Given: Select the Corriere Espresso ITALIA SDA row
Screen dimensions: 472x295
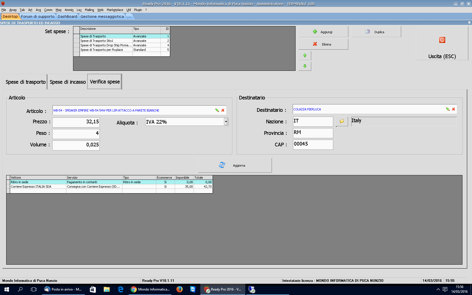Looking at the screenshot, I should tap(110, 187).
